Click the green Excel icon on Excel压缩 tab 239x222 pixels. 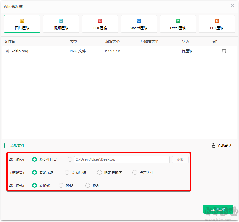(178, 21)
